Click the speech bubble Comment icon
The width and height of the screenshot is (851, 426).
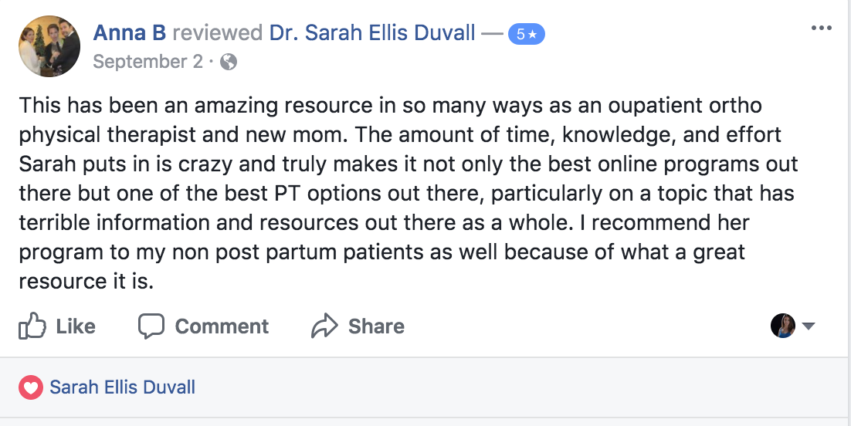[x=151, y=326]
